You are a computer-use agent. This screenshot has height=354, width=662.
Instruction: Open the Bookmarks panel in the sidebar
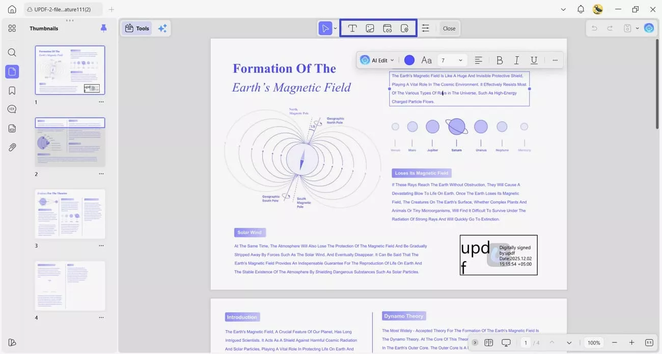(12, 90)
